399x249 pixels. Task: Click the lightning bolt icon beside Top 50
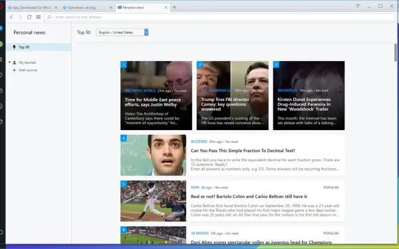(x=14, y=47)
